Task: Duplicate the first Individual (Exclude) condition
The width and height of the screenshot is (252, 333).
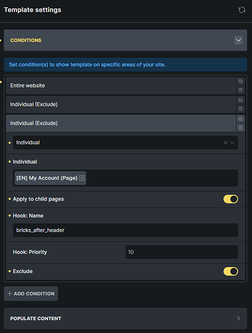Action: coord(241,101)
